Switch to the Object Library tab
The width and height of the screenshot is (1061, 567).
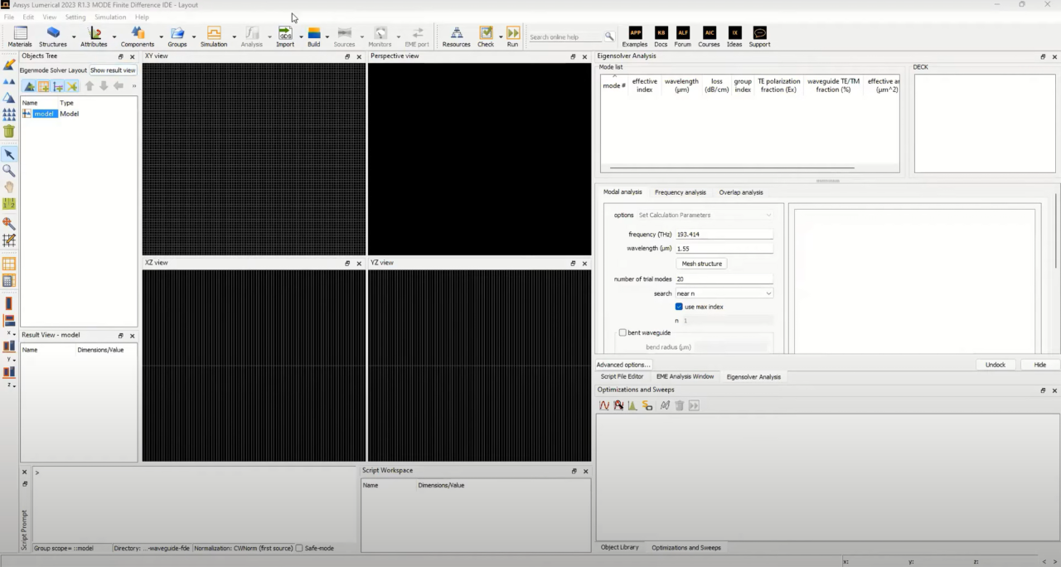pyautogui.click(x=620, y=547)
